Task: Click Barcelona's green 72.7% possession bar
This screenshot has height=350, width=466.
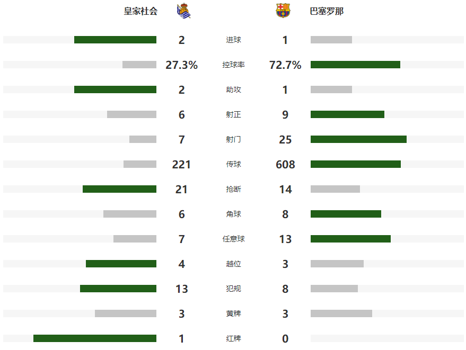Action: [x=355, y=65]
